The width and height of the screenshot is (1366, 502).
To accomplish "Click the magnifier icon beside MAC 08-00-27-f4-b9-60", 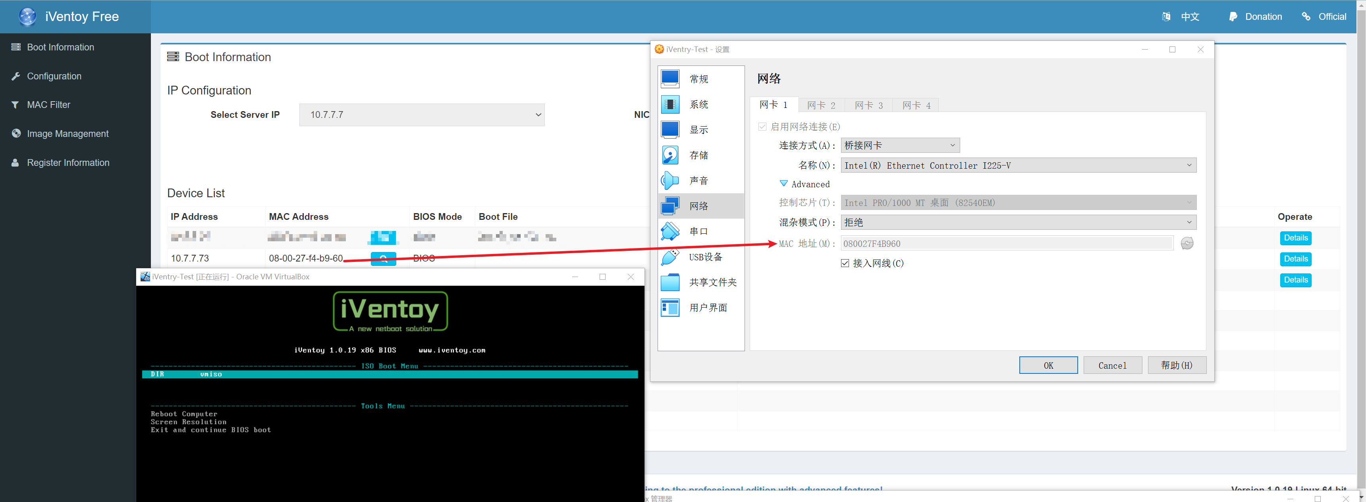I will (383, 258).
